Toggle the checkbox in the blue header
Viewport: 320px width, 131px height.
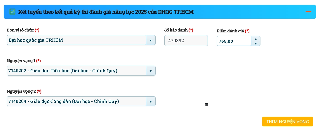point(12,12)
